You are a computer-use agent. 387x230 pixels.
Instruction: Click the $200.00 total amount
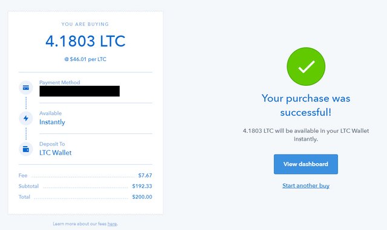click(142, 197)
